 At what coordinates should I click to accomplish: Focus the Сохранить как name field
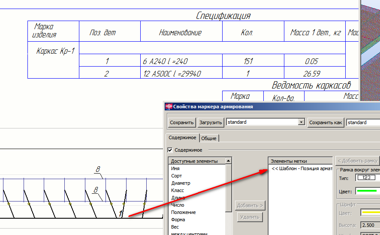363,122
